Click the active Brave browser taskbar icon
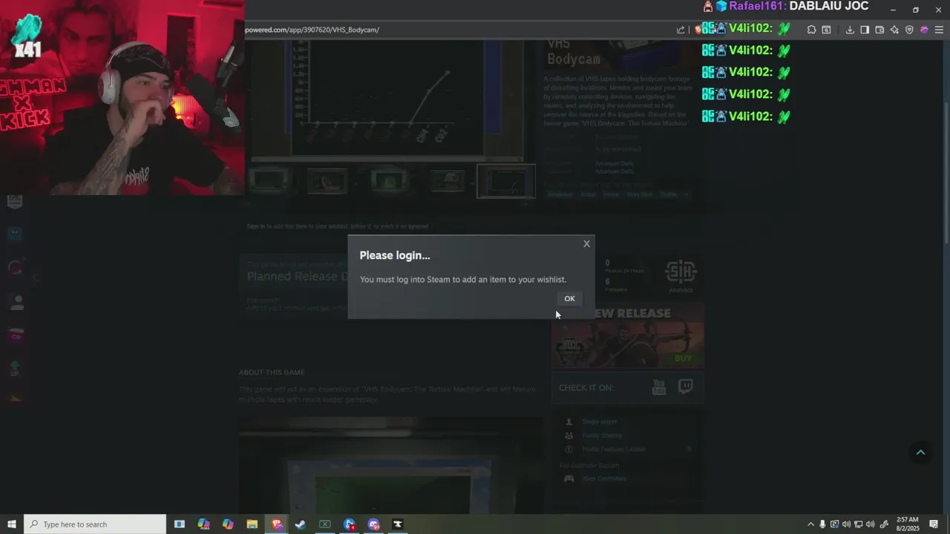950x534 pixels. (x=277, y=524)
